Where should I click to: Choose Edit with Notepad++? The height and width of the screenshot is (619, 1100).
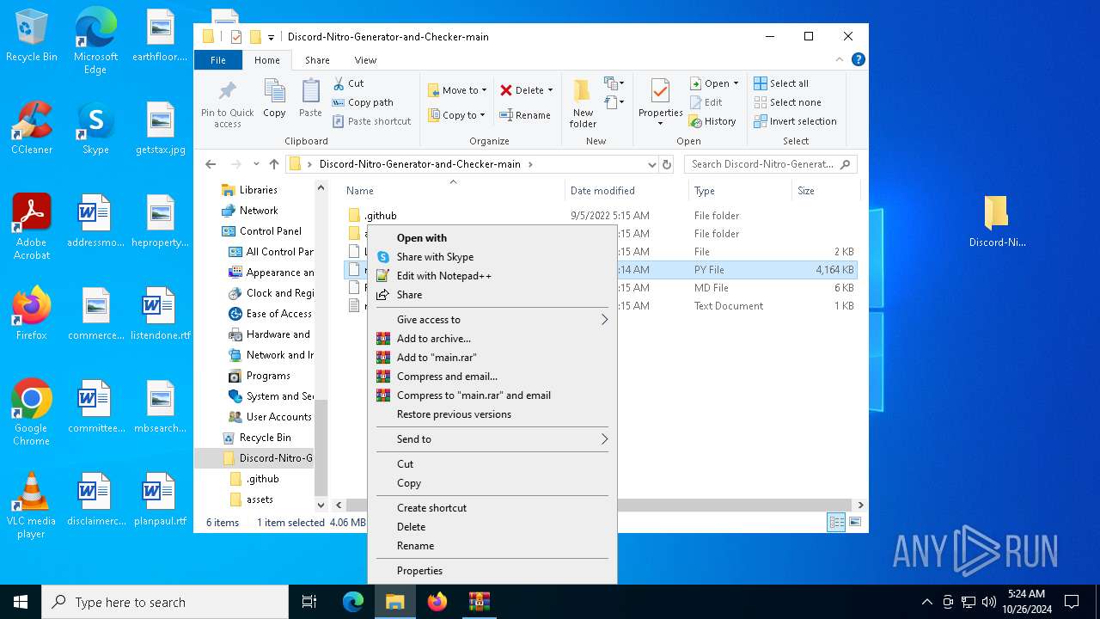pyautogui.click(x=492, y=276)
